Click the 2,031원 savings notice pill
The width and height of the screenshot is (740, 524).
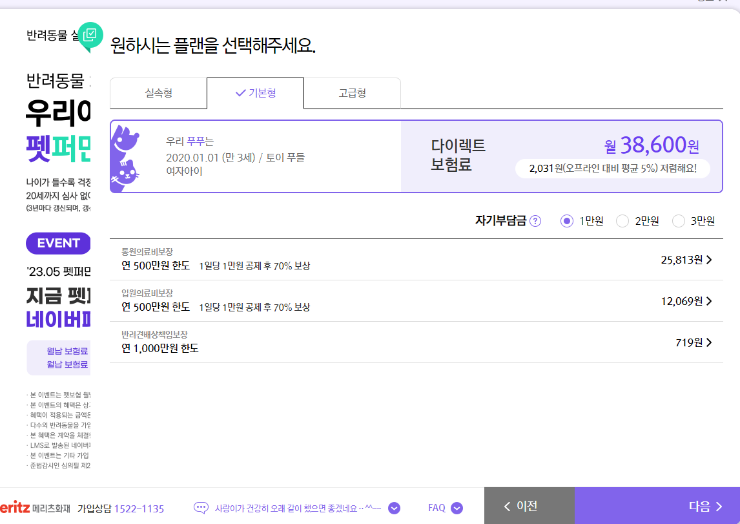(x=613, y=169)
